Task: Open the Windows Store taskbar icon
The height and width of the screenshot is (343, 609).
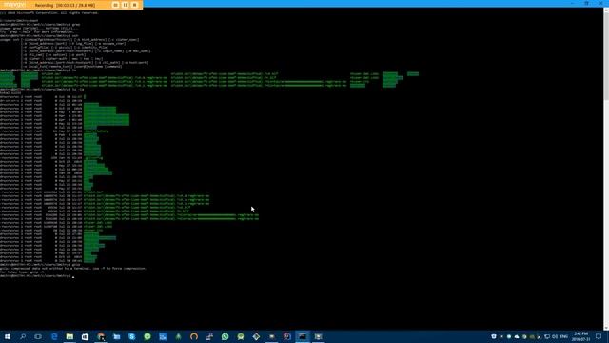Action: pyautogui.click(x=85, y=336)
